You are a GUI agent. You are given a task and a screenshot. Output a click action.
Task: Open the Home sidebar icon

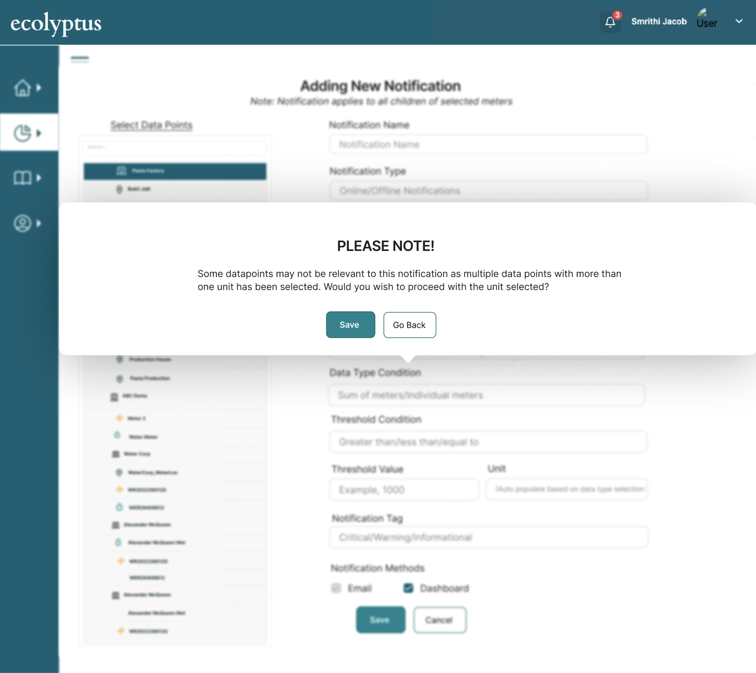coord(22,88)
